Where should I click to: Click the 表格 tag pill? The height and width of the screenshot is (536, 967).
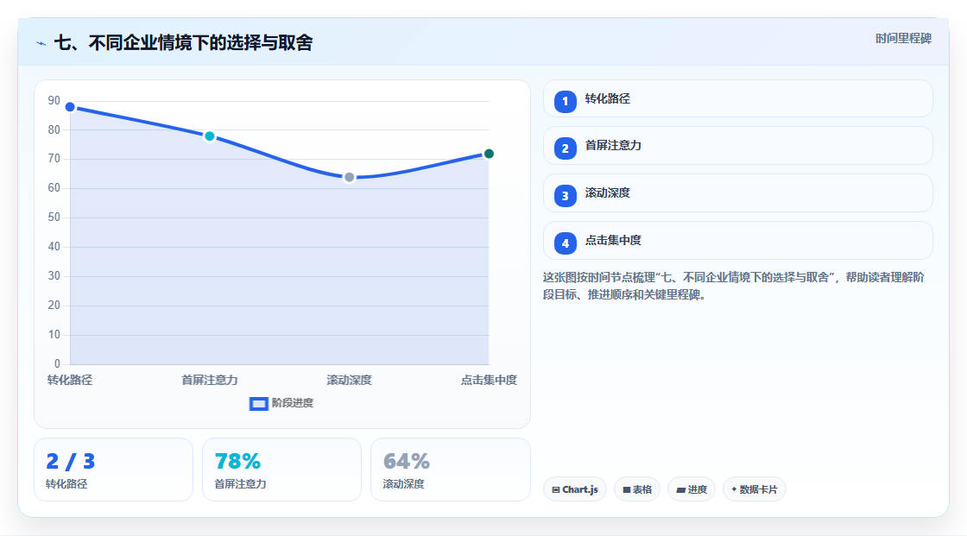[637, 489]
